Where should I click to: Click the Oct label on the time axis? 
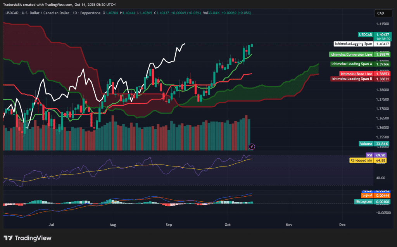[228, 225]
